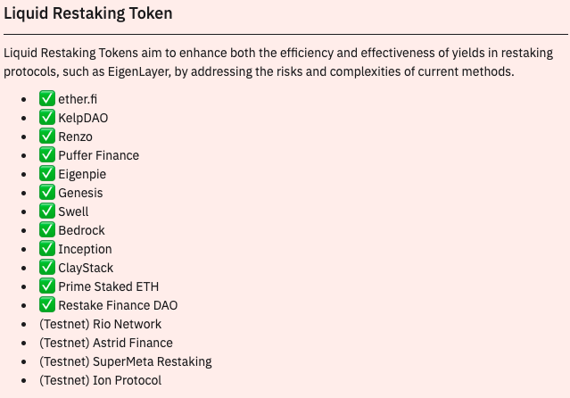The height and width of the screenshot is (398, 570).
Task: Click the ether.fi text label
Action: 78,99
